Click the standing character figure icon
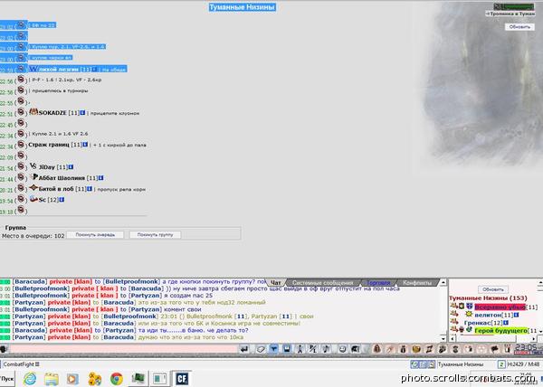This screenshot has width=543, height=387. point(300,349)
